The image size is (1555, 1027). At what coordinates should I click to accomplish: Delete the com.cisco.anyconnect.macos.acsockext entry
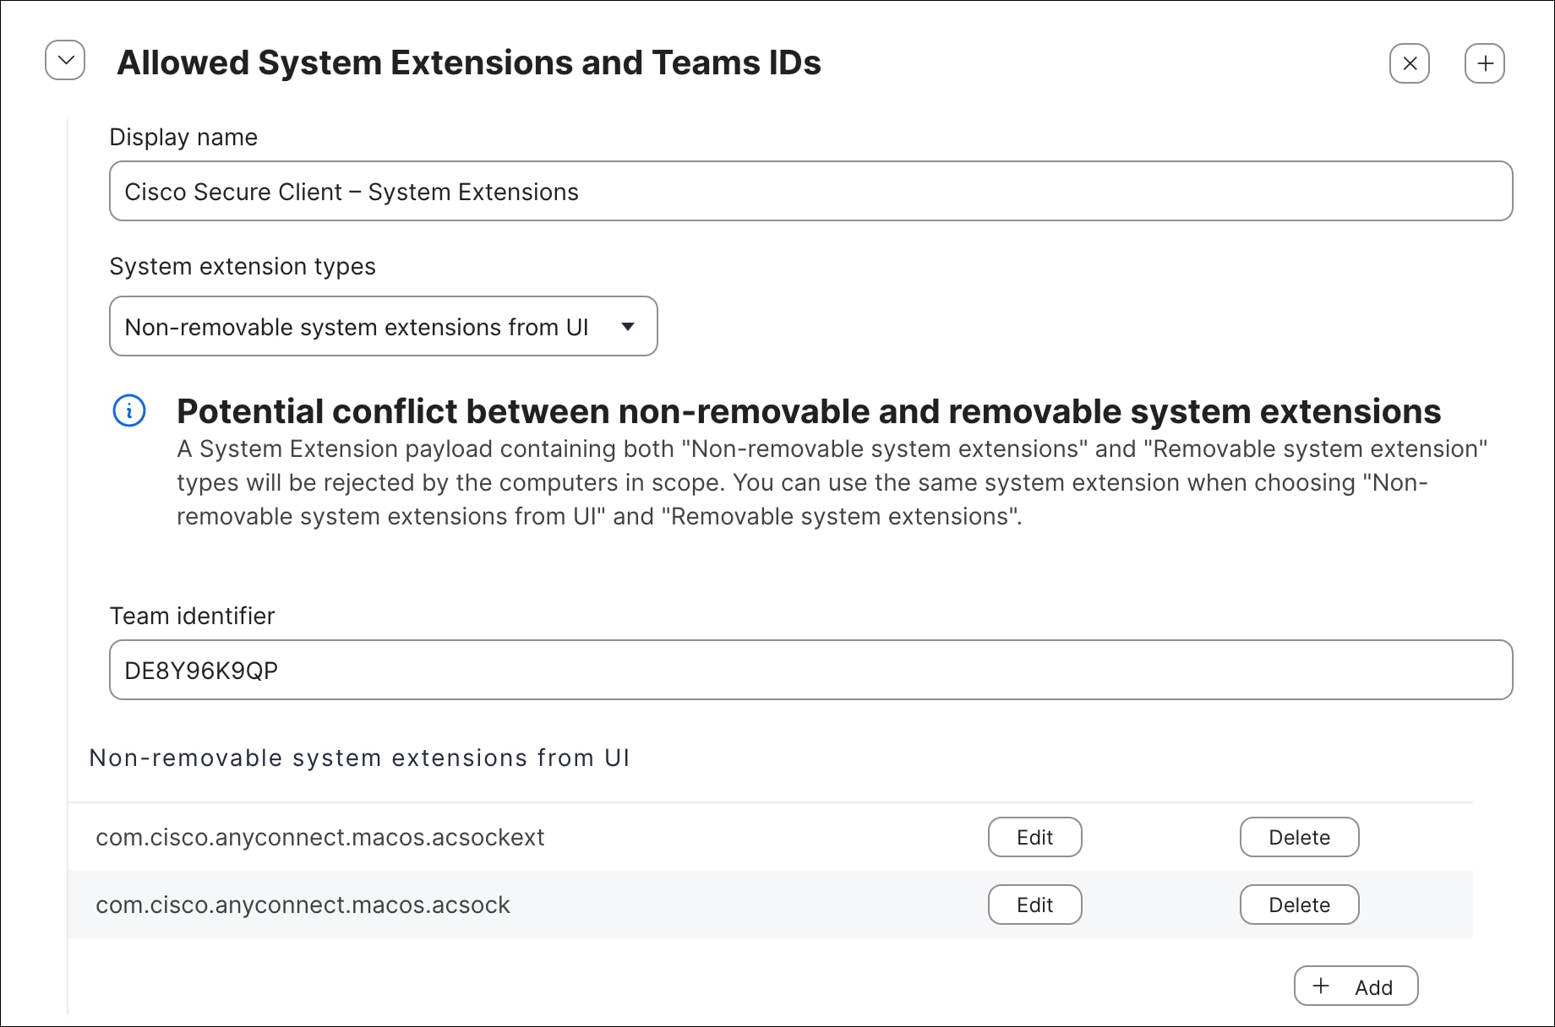1299,837
